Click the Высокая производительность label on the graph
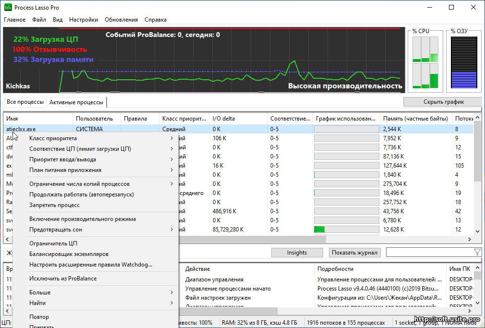The image size is (485, 328). click(345, 85)
